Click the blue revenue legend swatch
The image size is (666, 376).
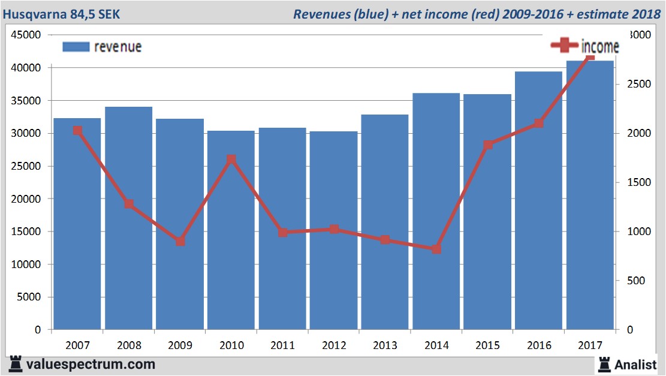point(76,47)
